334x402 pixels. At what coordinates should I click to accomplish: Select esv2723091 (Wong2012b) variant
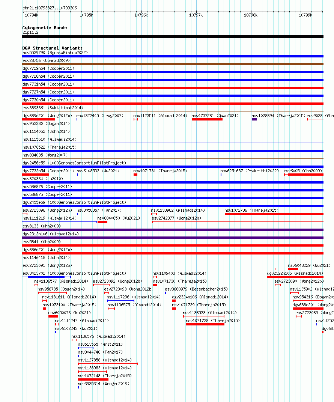47,266
